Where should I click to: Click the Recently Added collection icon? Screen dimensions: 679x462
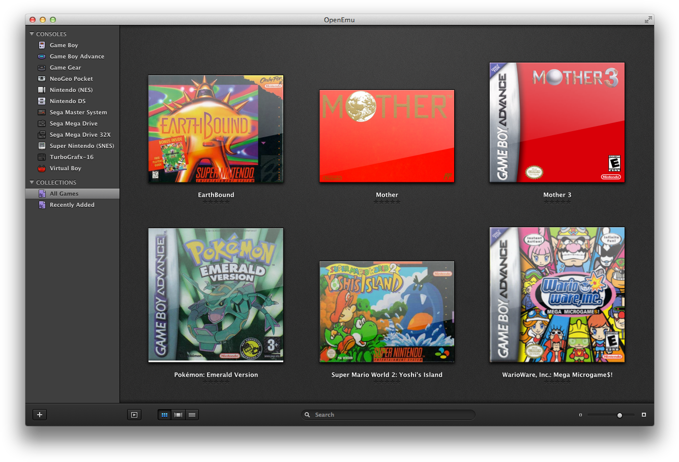pos(42,205)
